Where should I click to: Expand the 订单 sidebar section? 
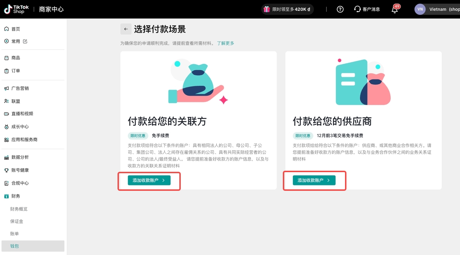tap(16, 71)
